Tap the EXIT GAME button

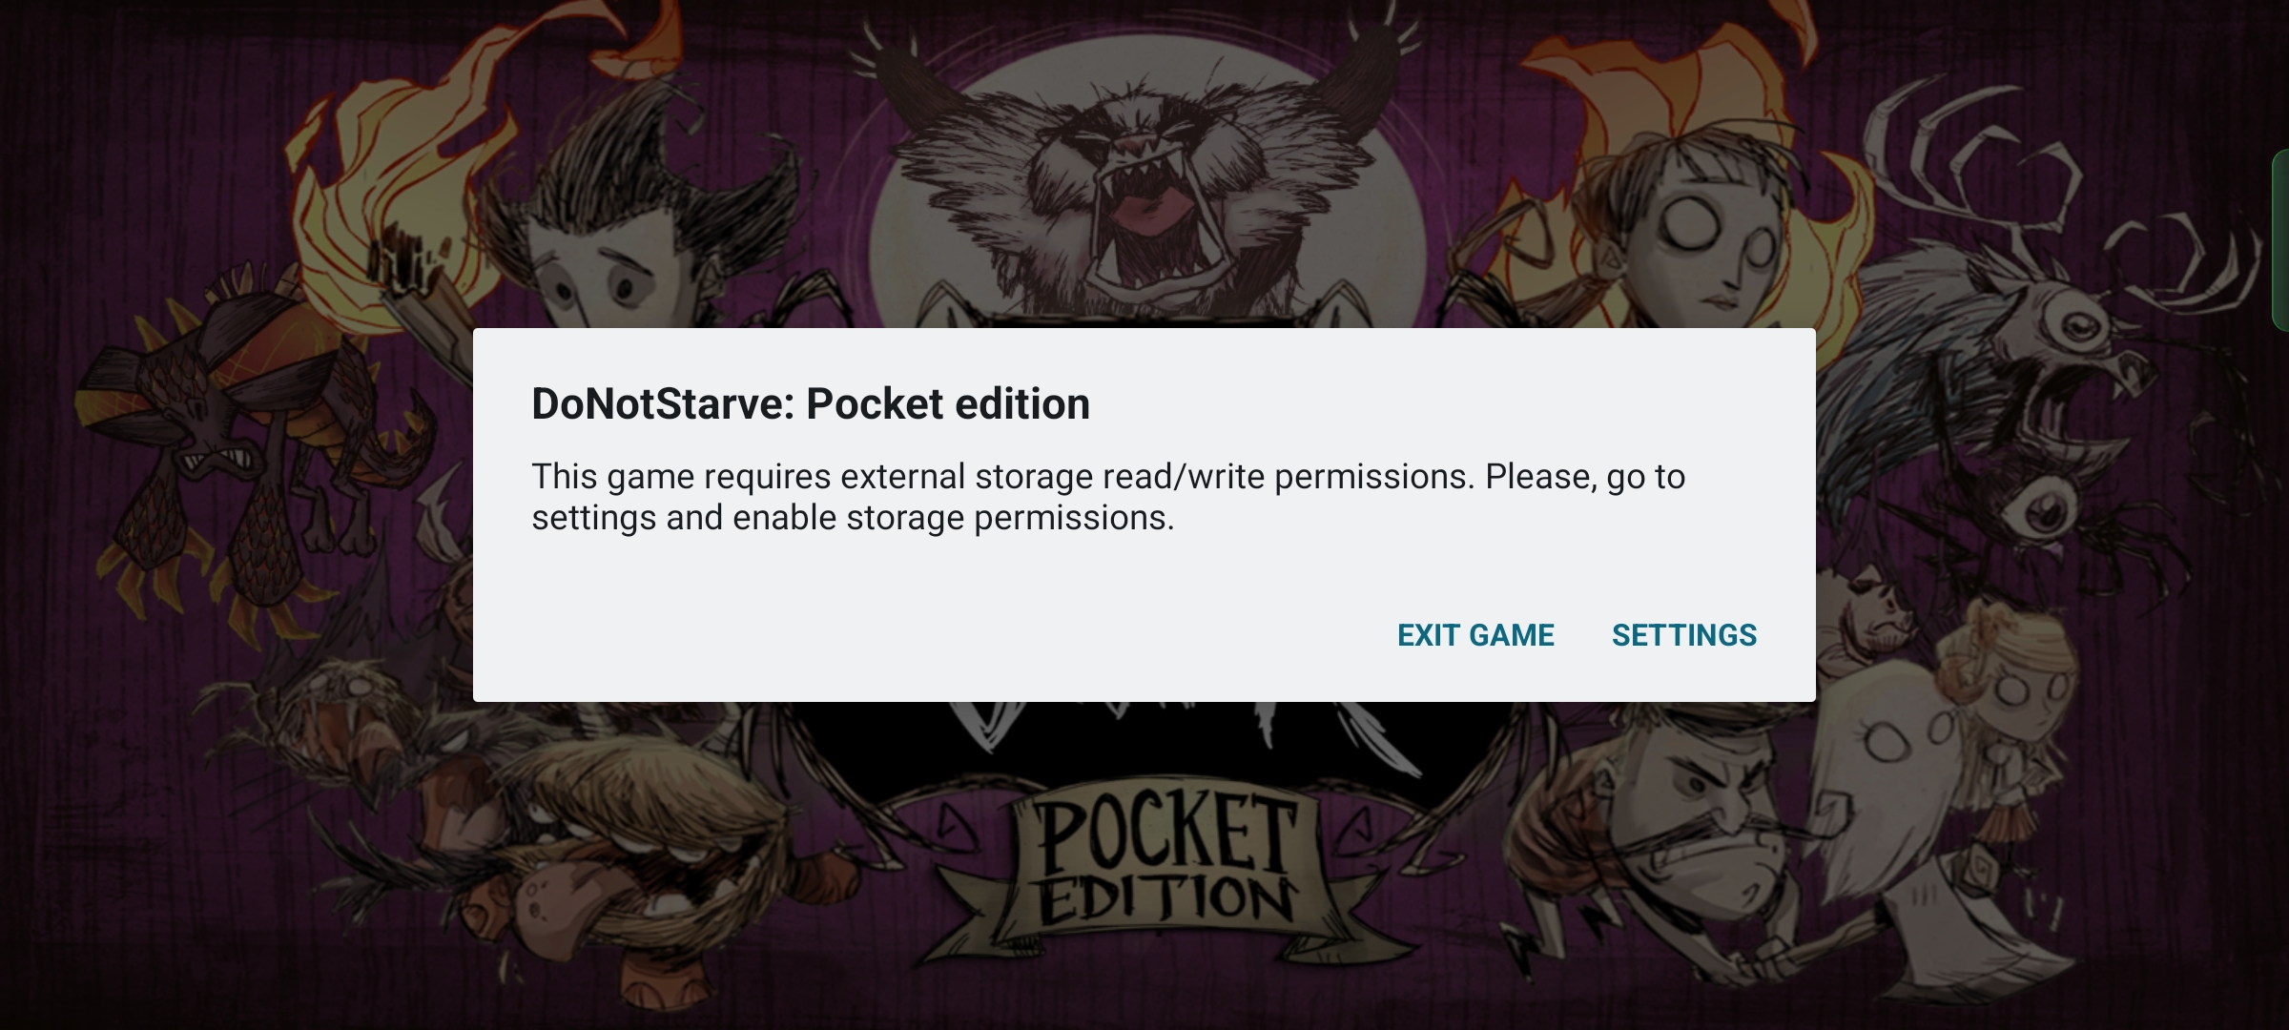(1475, 635)
